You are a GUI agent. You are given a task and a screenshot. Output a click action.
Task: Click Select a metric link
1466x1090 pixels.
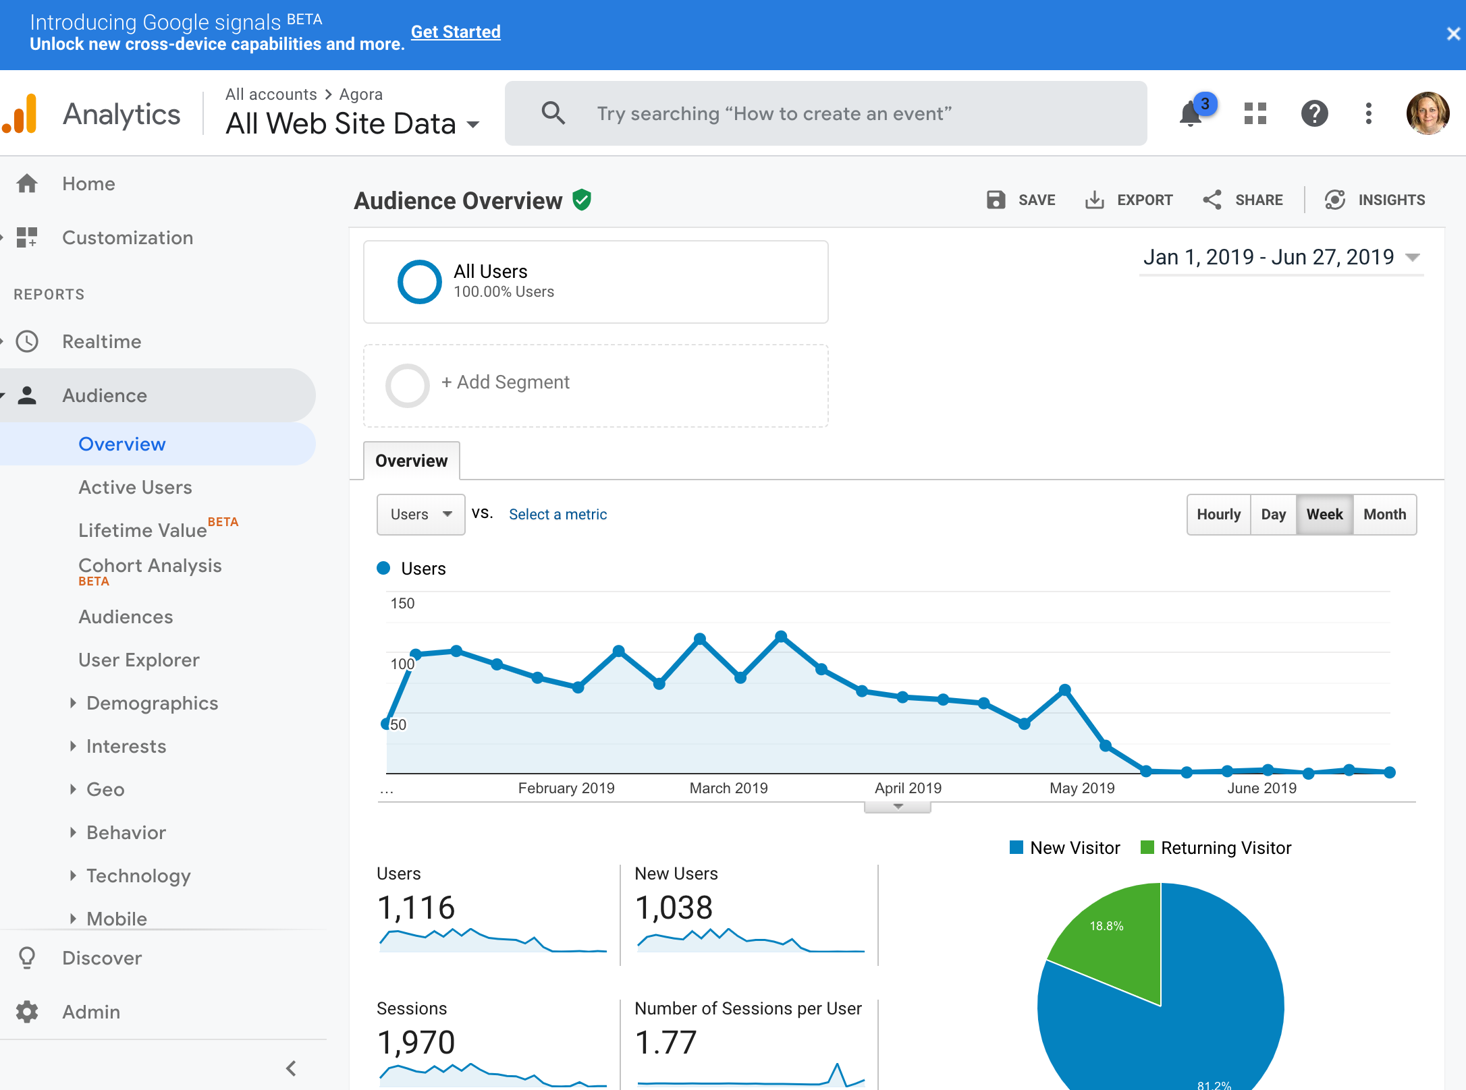[x=558, y=515]
